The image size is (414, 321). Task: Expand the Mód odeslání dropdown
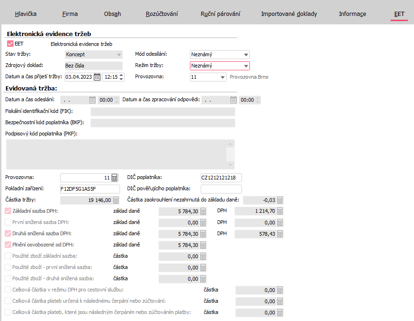pyautogui.click(x=246, y=55)
